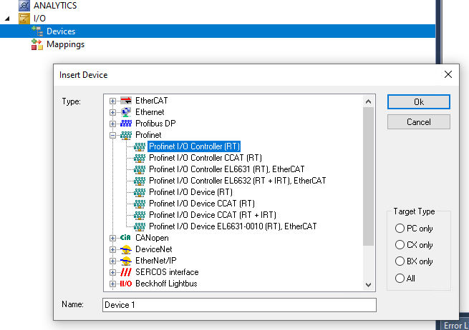Click icon beside Profinet I/O Device CCAT (RT)
The image size is (469, 330).
(x=140, y=204)
